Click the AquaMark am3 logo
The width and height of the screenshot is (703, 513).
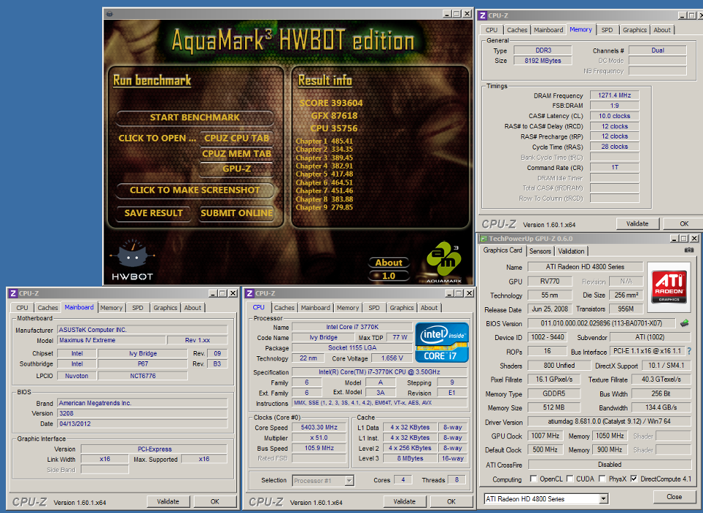coord(443,262)
